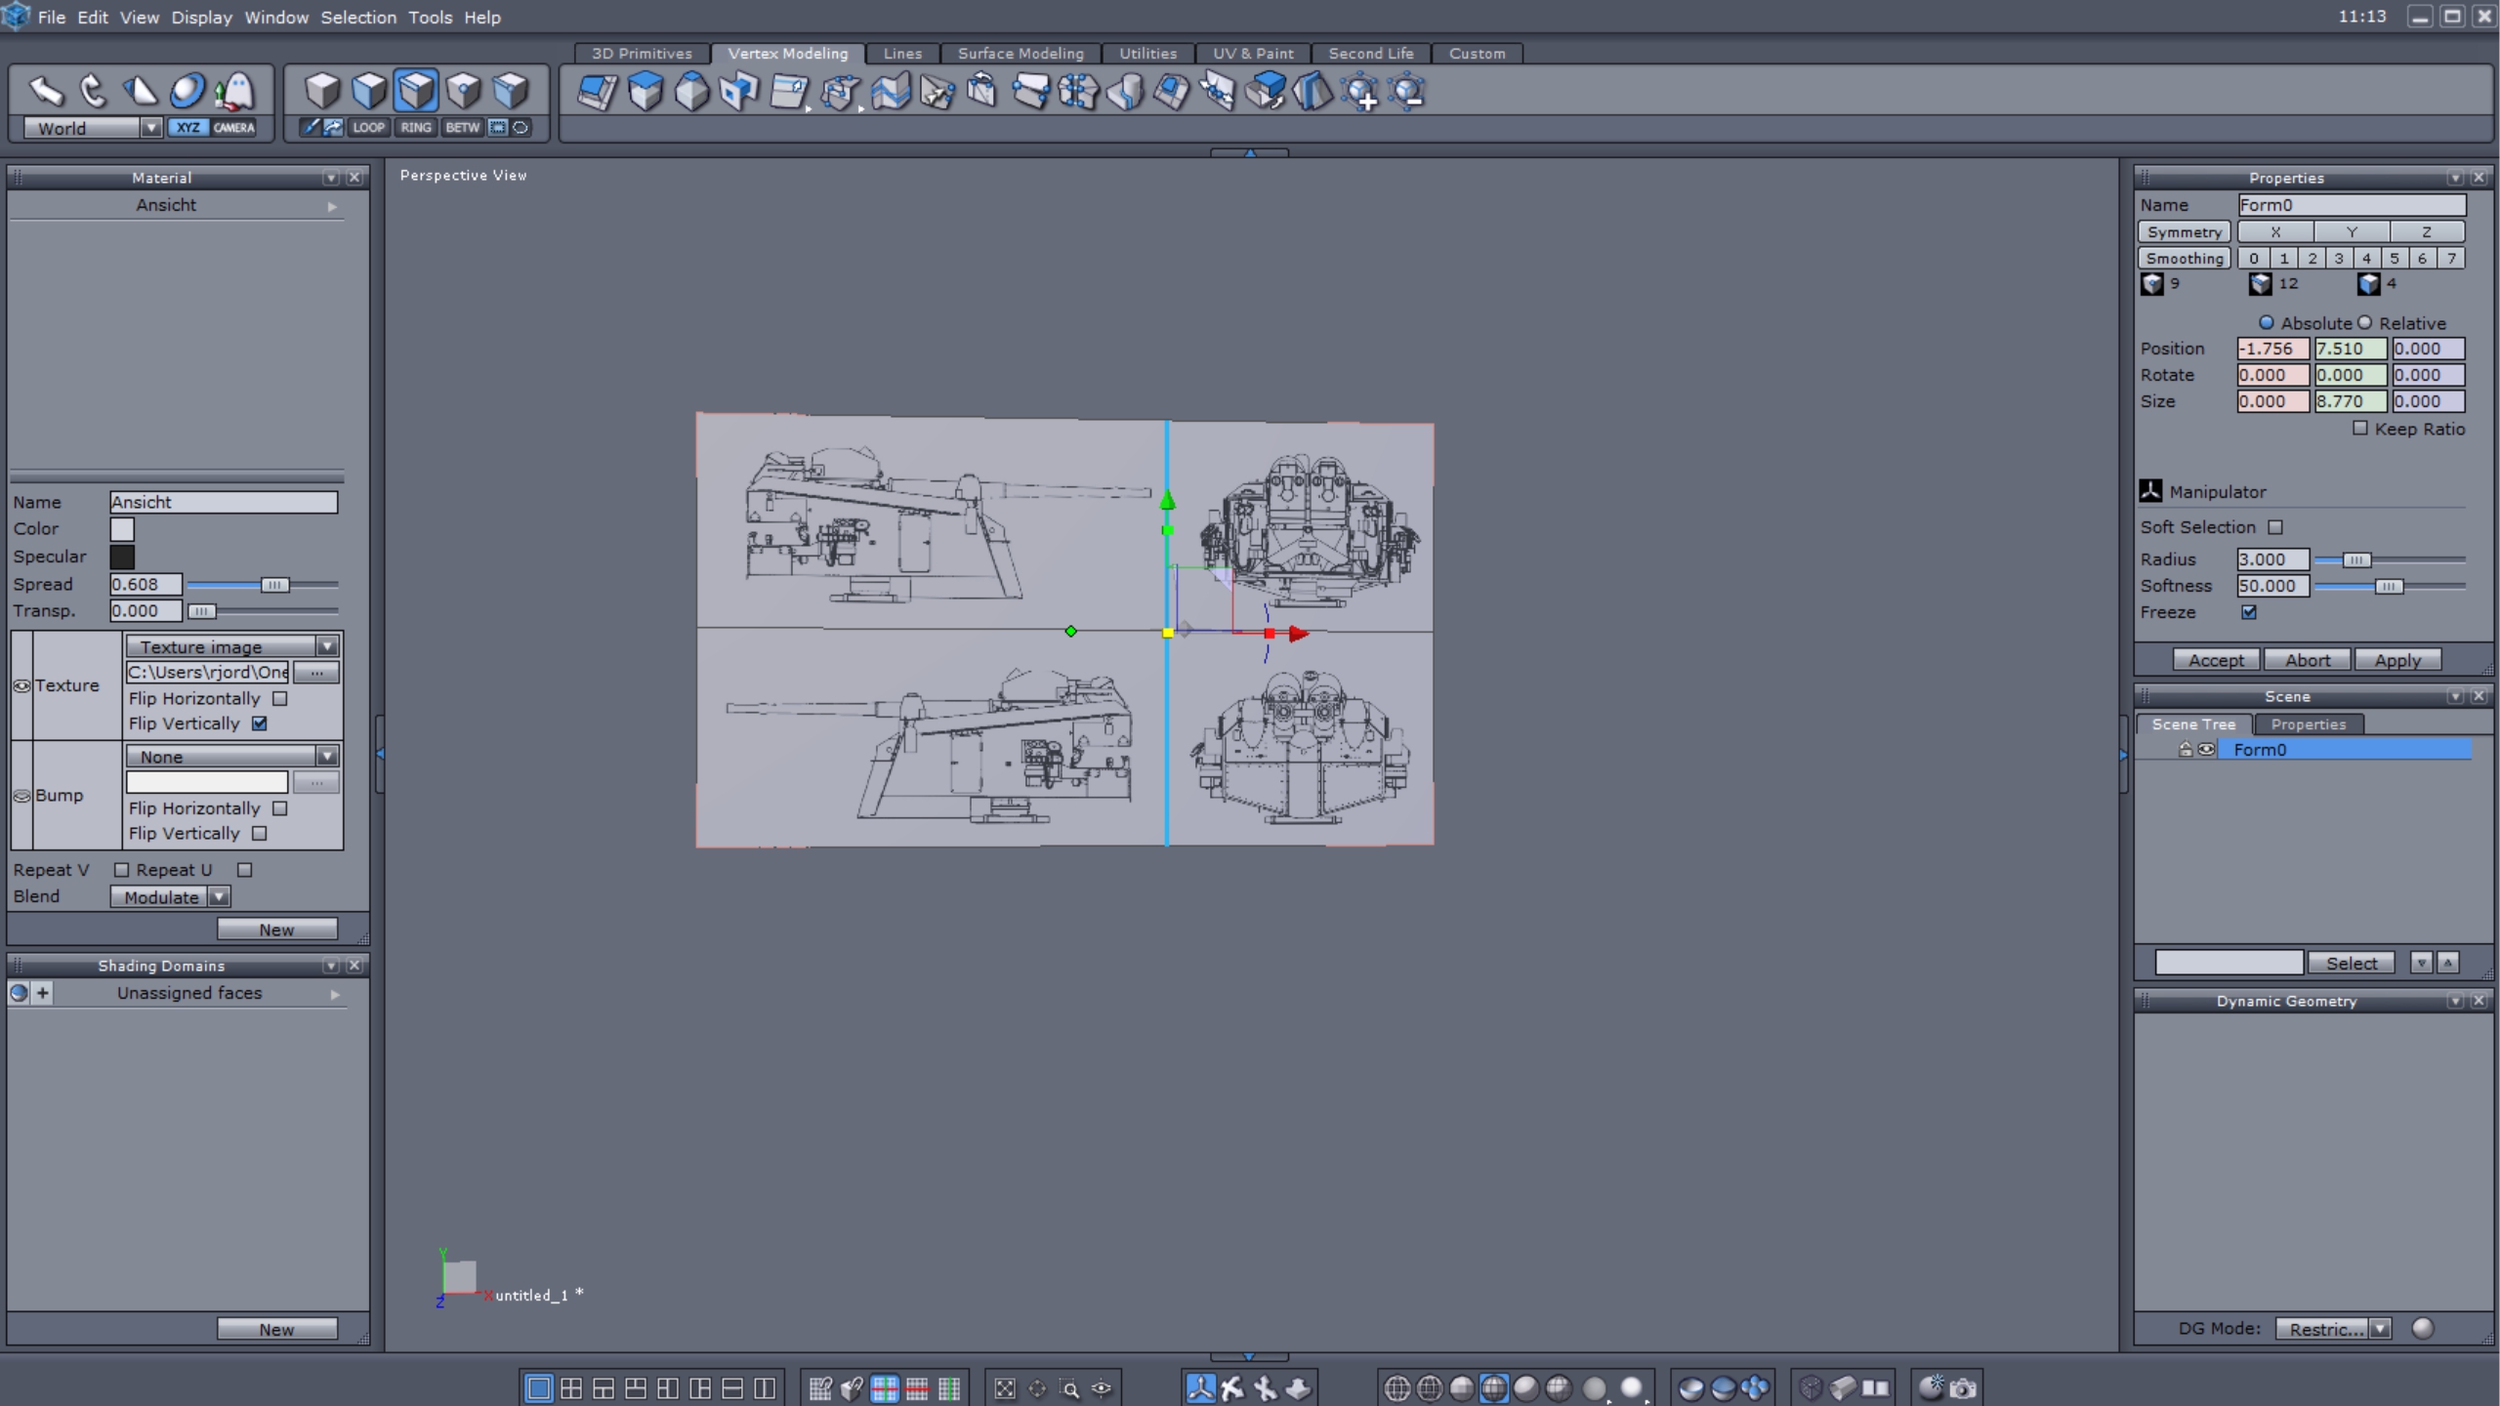Click the camera snapshot icon in the bottom bar
2500x1406 pixels.
coord(1963,1387)
